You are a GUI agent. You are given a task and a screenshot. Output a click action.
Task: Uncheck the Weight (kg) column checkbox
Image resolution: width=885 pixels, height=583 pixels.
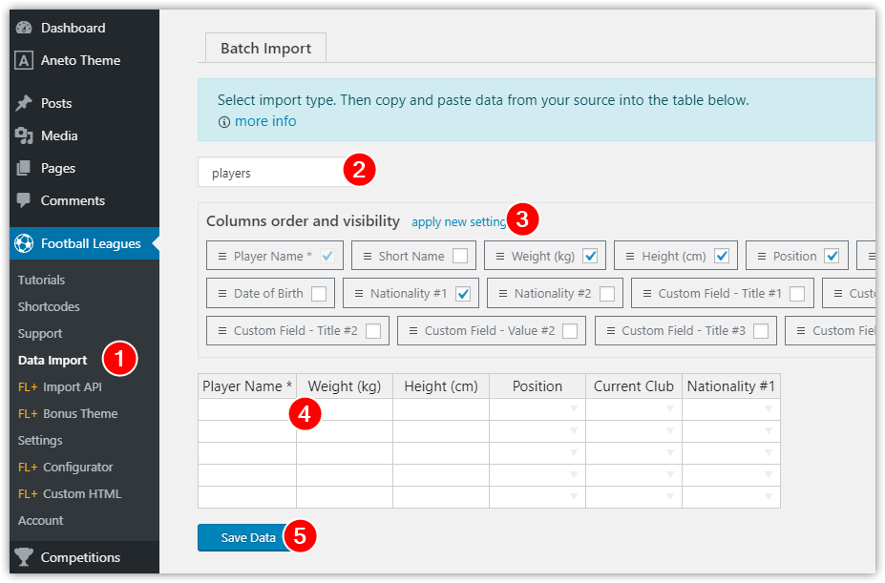(590, 257)
